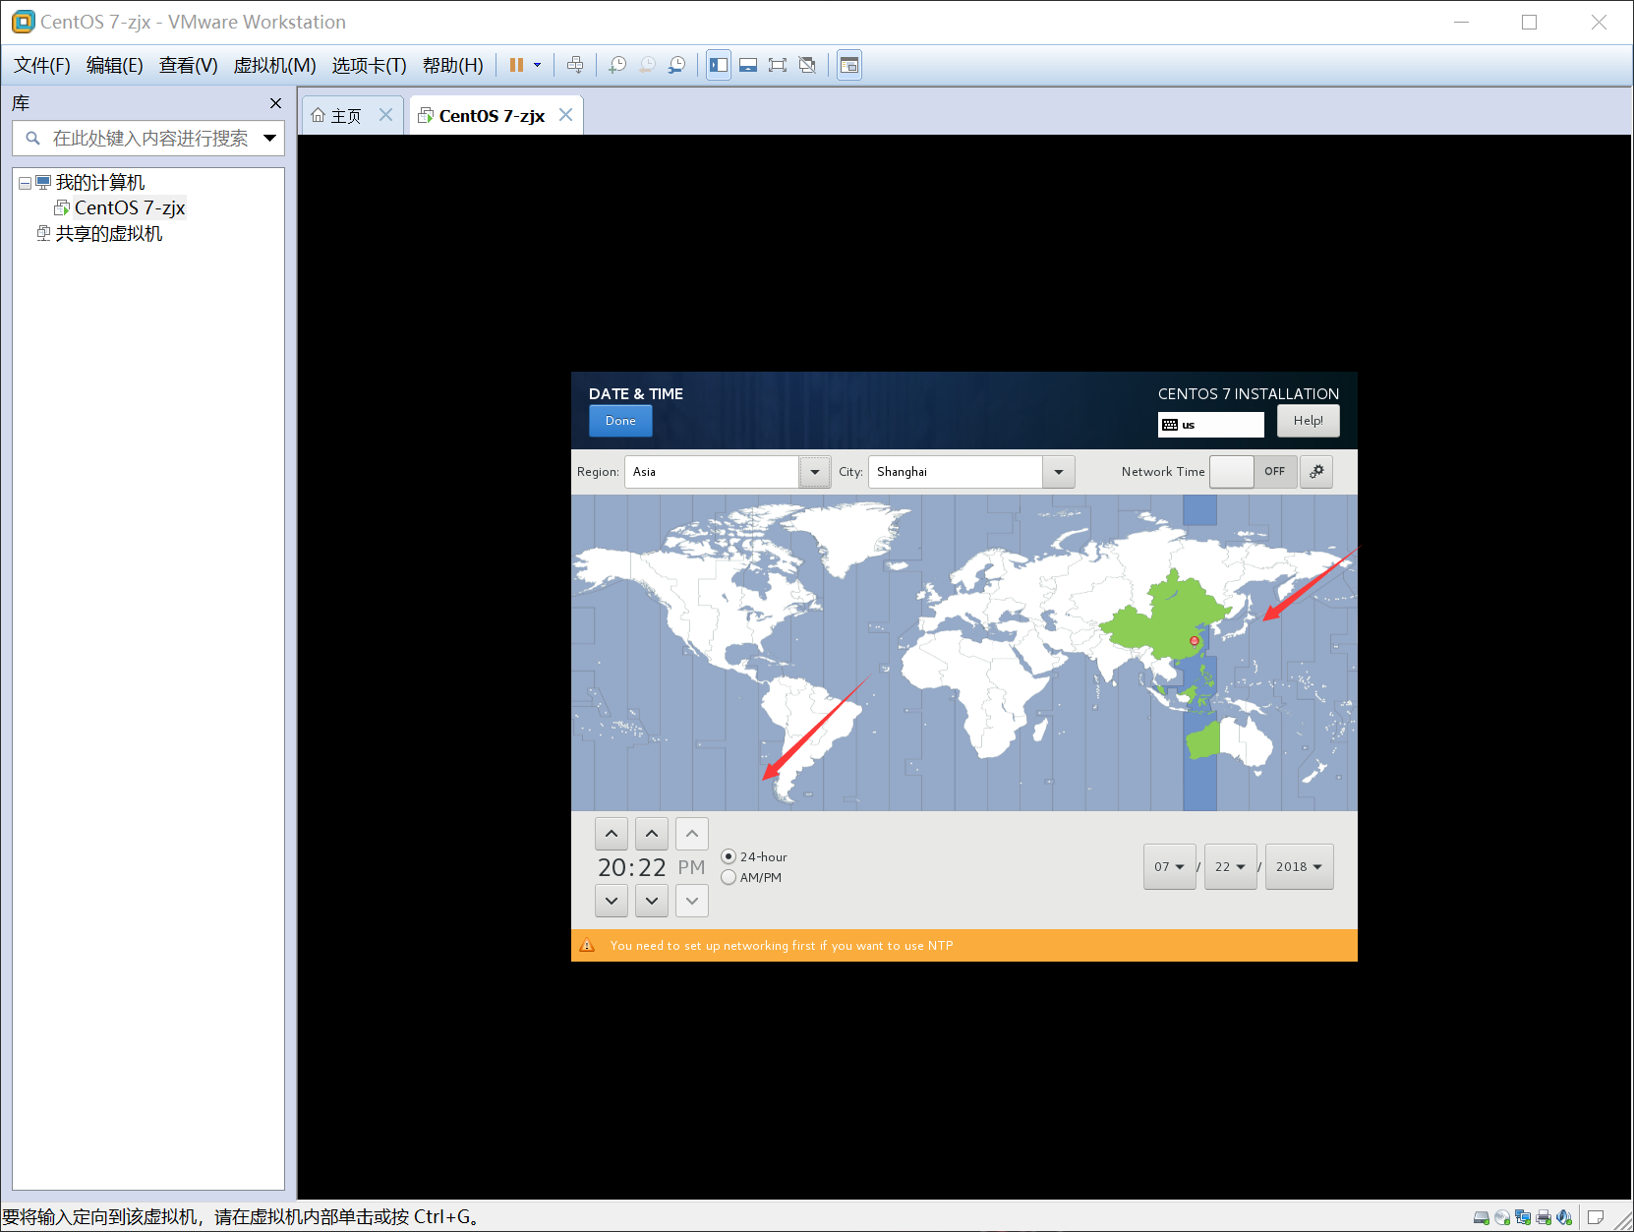Screen dimensions: 1634x1232
Task: Pause the virtual machine
Action: [516, 66]
